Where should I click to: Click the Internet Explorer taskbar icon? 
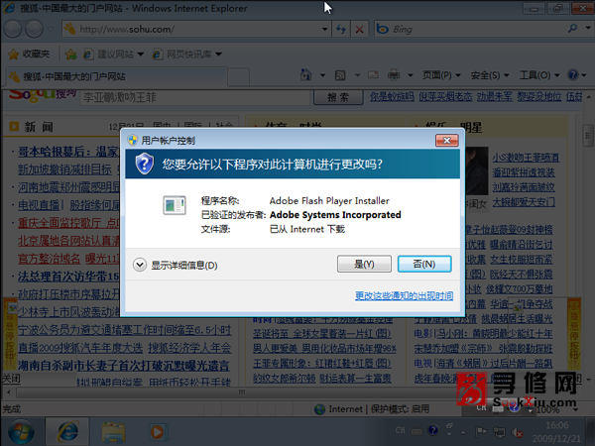coord(67,431)
